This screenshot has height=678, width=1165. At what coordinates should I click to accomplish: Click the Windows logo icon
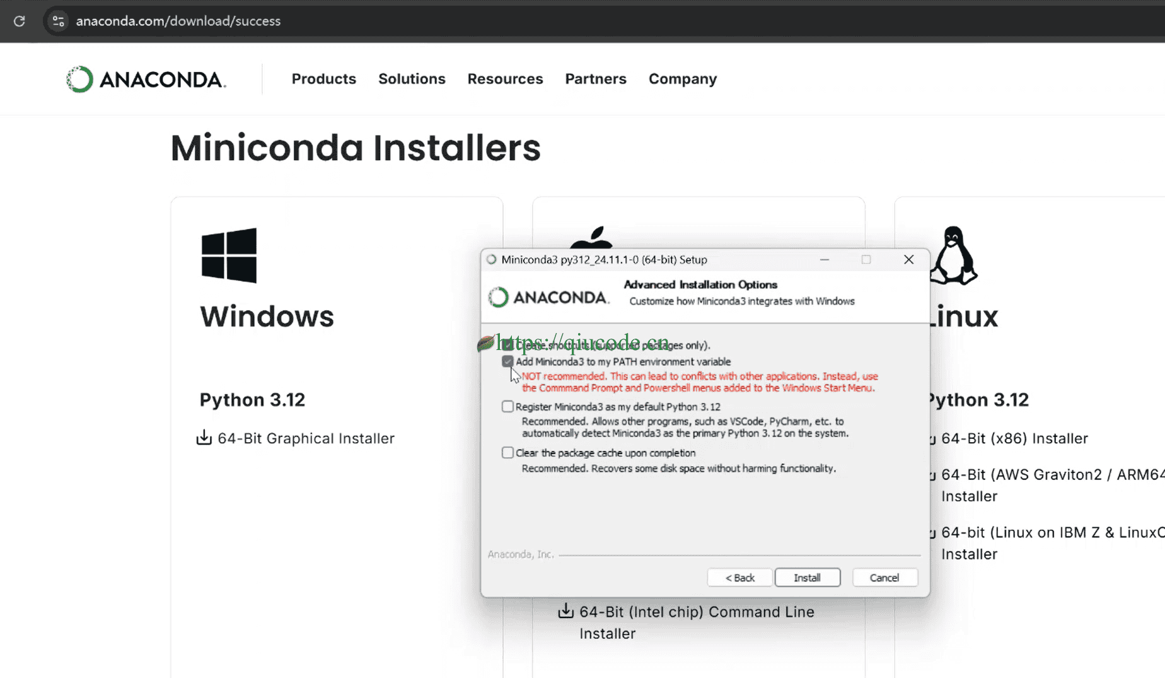(229, 255)
